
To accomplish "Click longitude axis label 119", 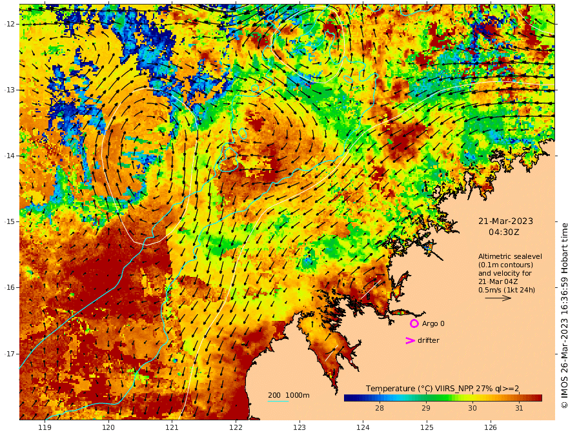I will [x=45, y=427].
